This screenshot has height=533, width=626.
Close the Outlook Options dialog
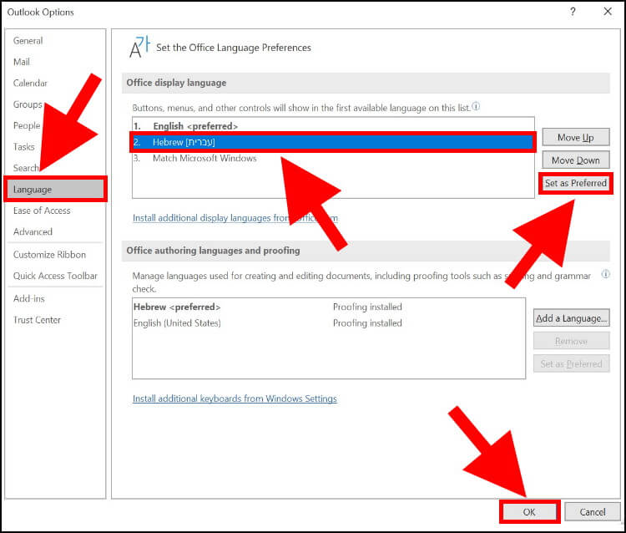pyautogui.click(x=608, y=12)
